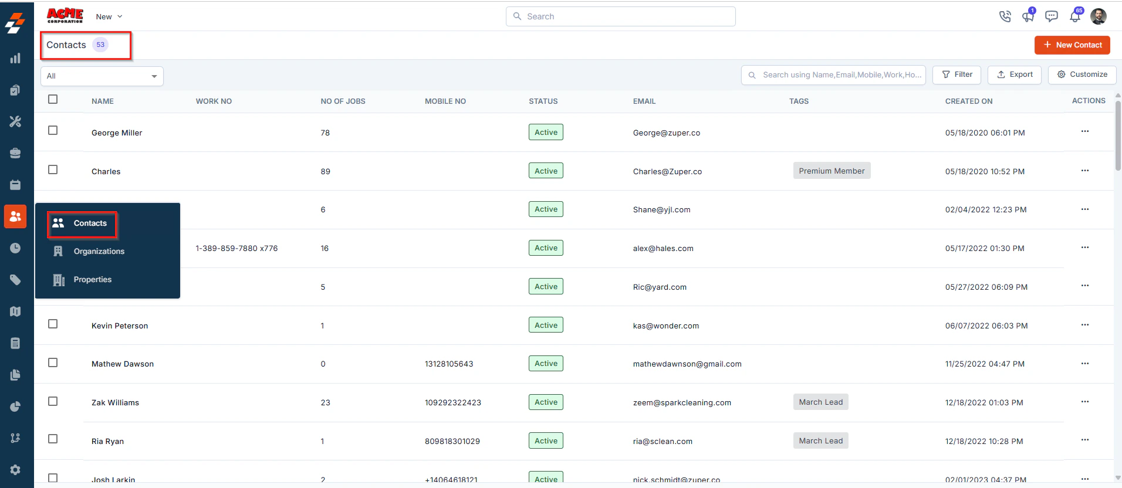Open the calendar sidebar icon
This screenshot has height=488, width=1122.
click(x=15, y=185)
